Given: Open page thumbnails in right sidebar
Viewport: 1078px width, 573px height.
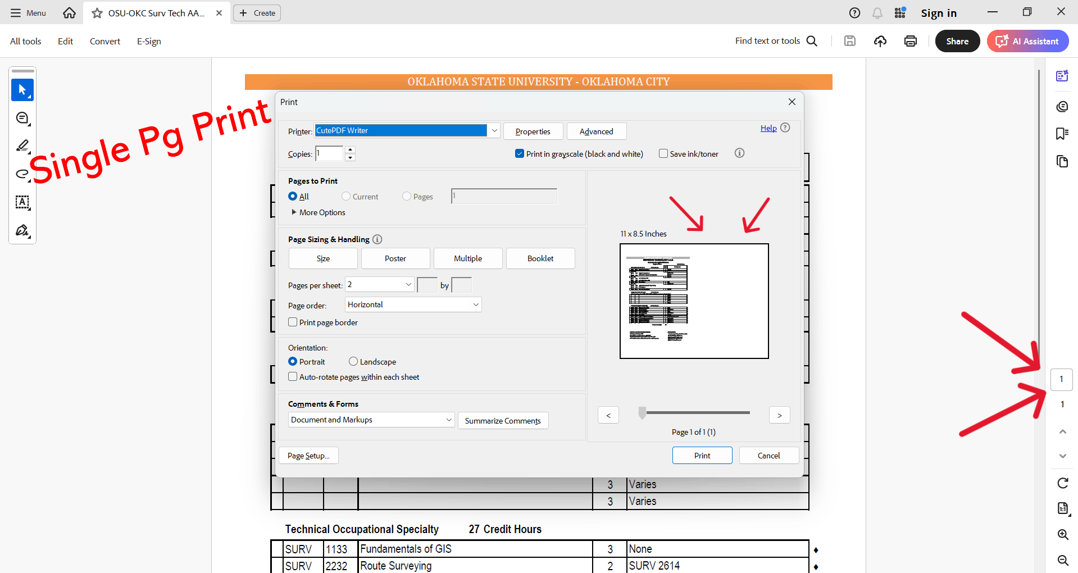Looking at the screenshot, I should tap(1062, 161).
